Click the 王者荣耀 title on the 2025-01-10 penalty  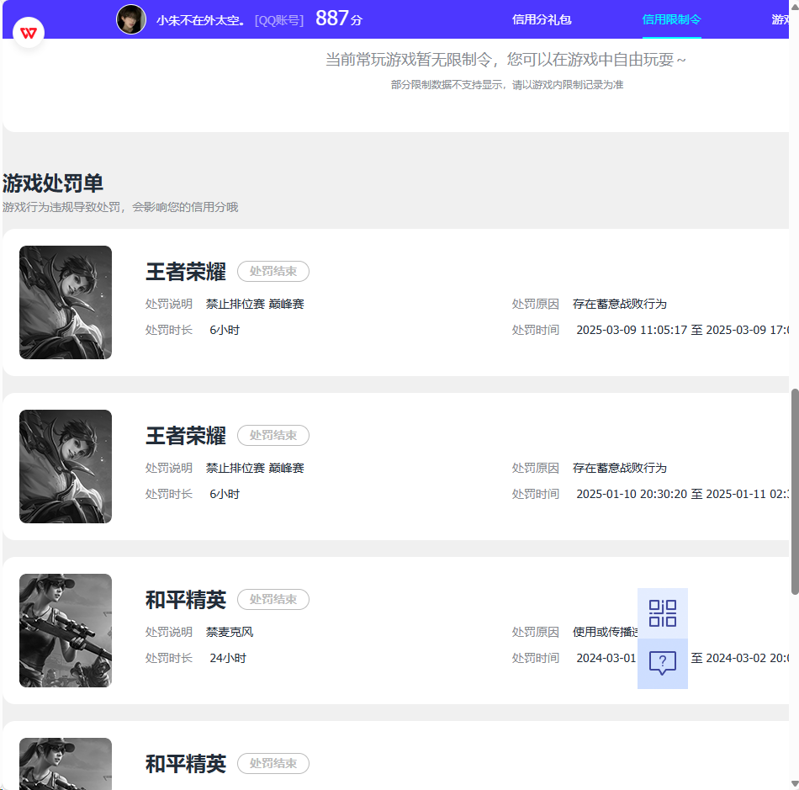186,436
